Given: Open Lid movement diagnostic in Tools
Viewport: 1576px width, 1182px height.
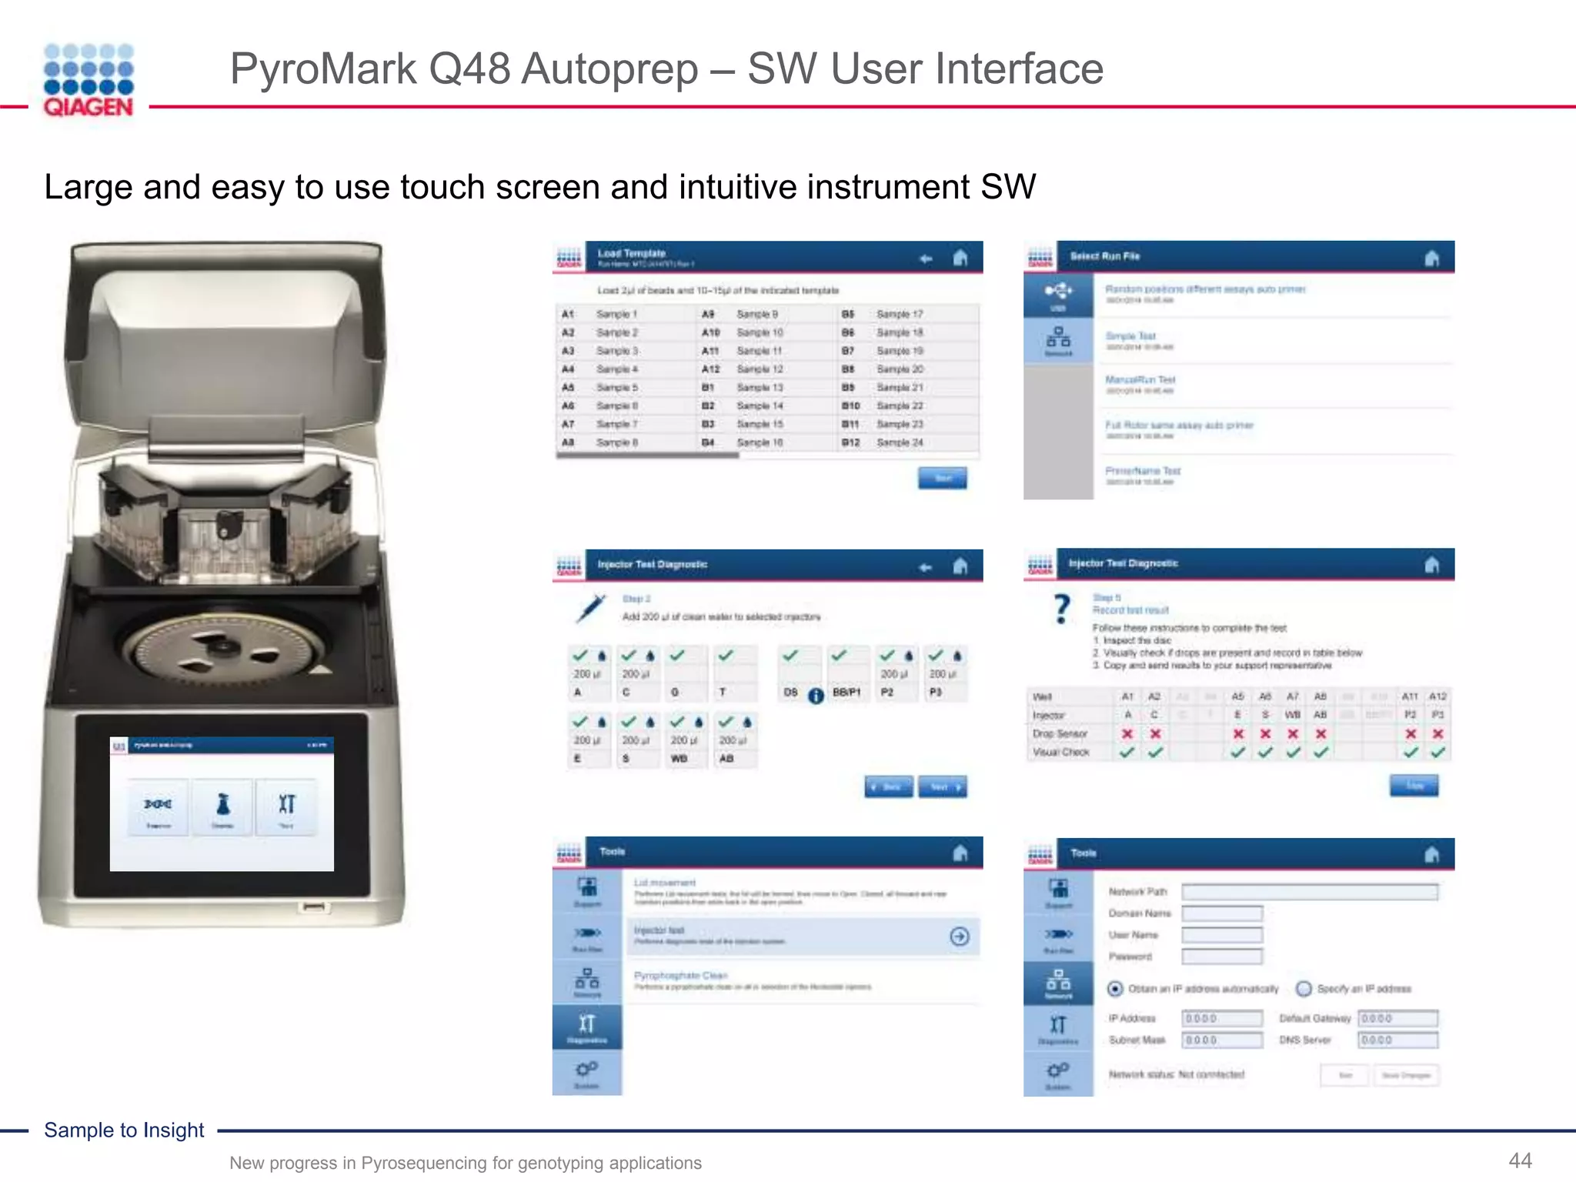Looking at the screenshot, I should click(x=803, y=893).
